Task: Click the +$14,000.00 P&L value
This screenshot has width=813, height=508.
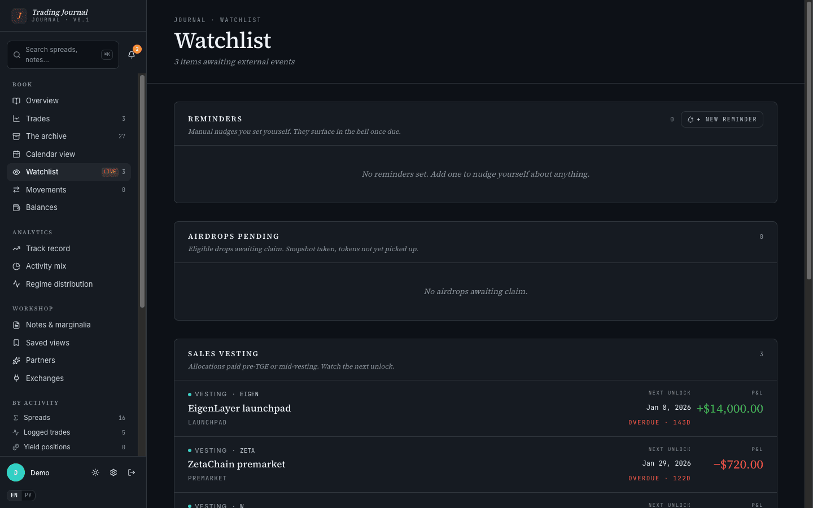Action: pos(730,409)
